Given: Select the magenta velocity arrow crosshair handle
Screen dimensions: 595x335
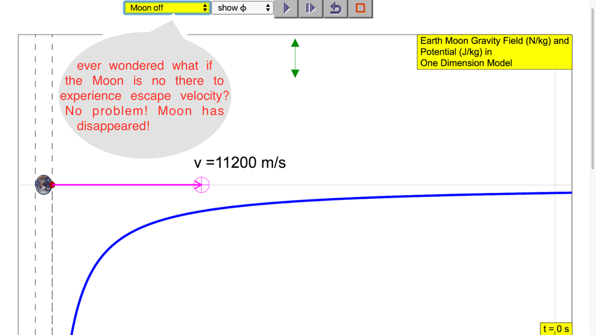Looking at the screenshot, I should coord(202,185).
